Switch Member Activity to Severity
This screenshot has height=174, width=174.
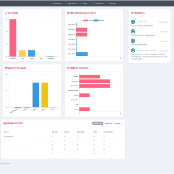point(108,123)
